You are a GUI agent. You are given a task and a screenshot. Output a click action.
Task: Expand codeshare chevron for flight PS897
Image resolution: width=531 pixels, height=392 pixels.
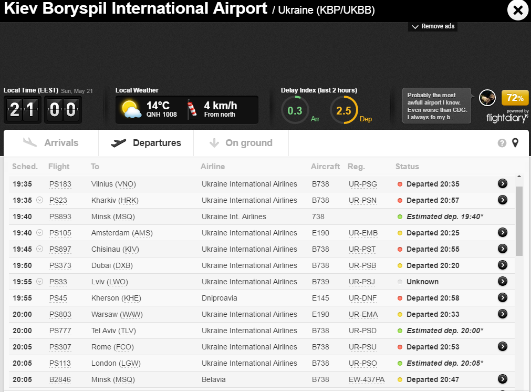point(40,249)
